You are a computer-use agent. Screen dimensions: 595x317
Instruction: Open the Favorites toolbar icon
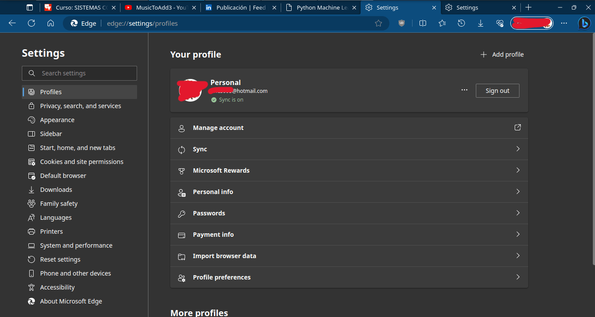[x=442, y=24]
